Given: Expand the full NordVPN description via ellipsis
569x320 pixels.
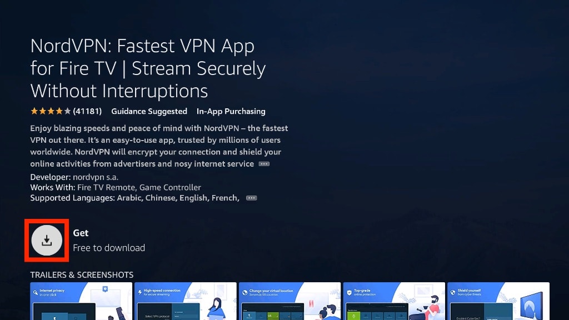Looking at the screenshot, I should coord(264,164).
